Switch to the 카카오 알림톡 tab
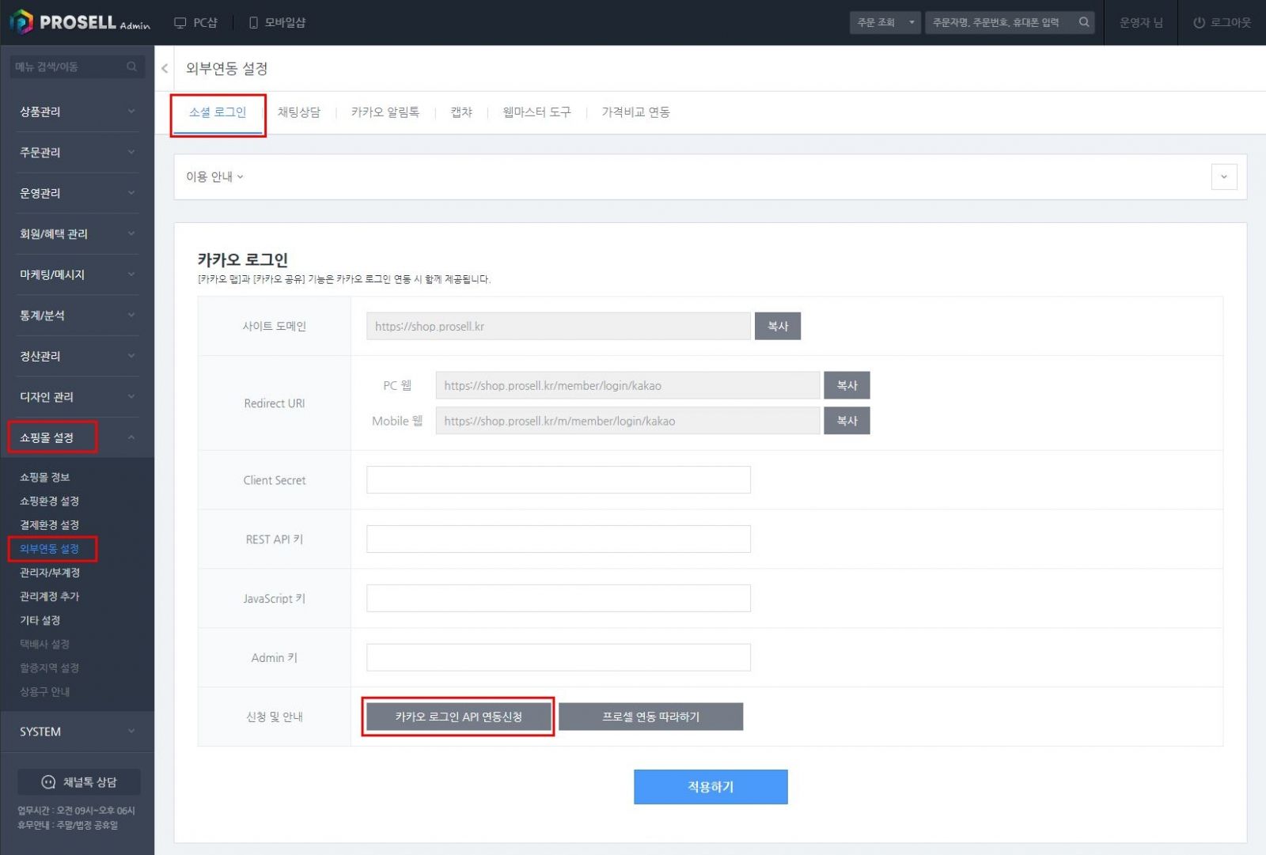This screenshot has height=855, width=1266. tap(385, 112)
